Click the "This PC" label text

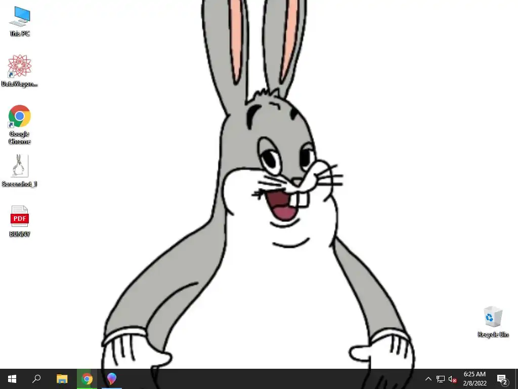[x=20, y=33]
